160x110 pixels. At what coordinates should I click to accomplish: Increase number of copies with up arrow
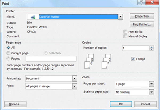pos(151,47)
